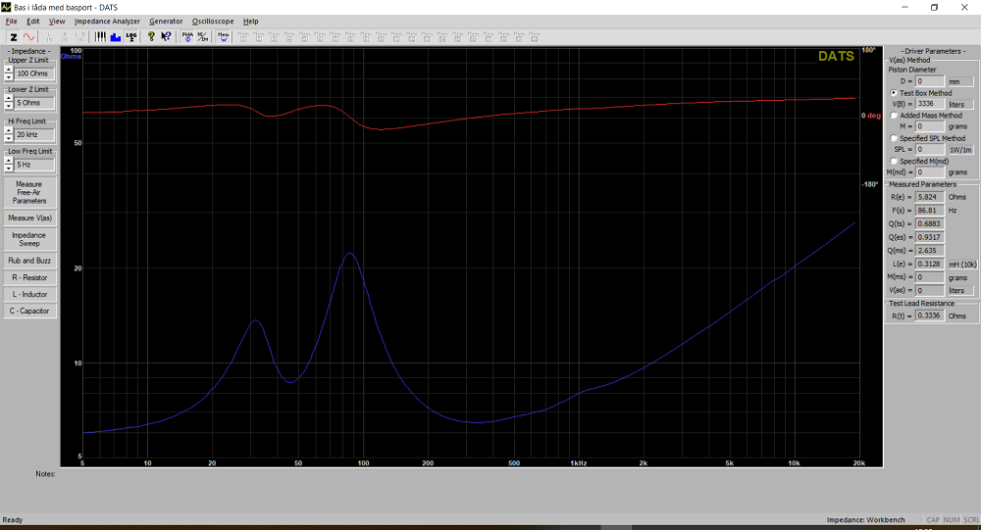Increase Hi Freq Limit with up arrow
Viewport: 981px width, 530px height.
tap(9, 130)
